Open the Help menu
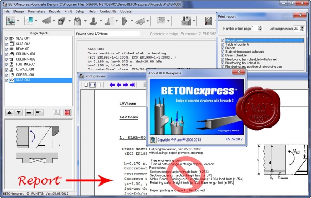This screenshot has width=311, height=198. 92,11
